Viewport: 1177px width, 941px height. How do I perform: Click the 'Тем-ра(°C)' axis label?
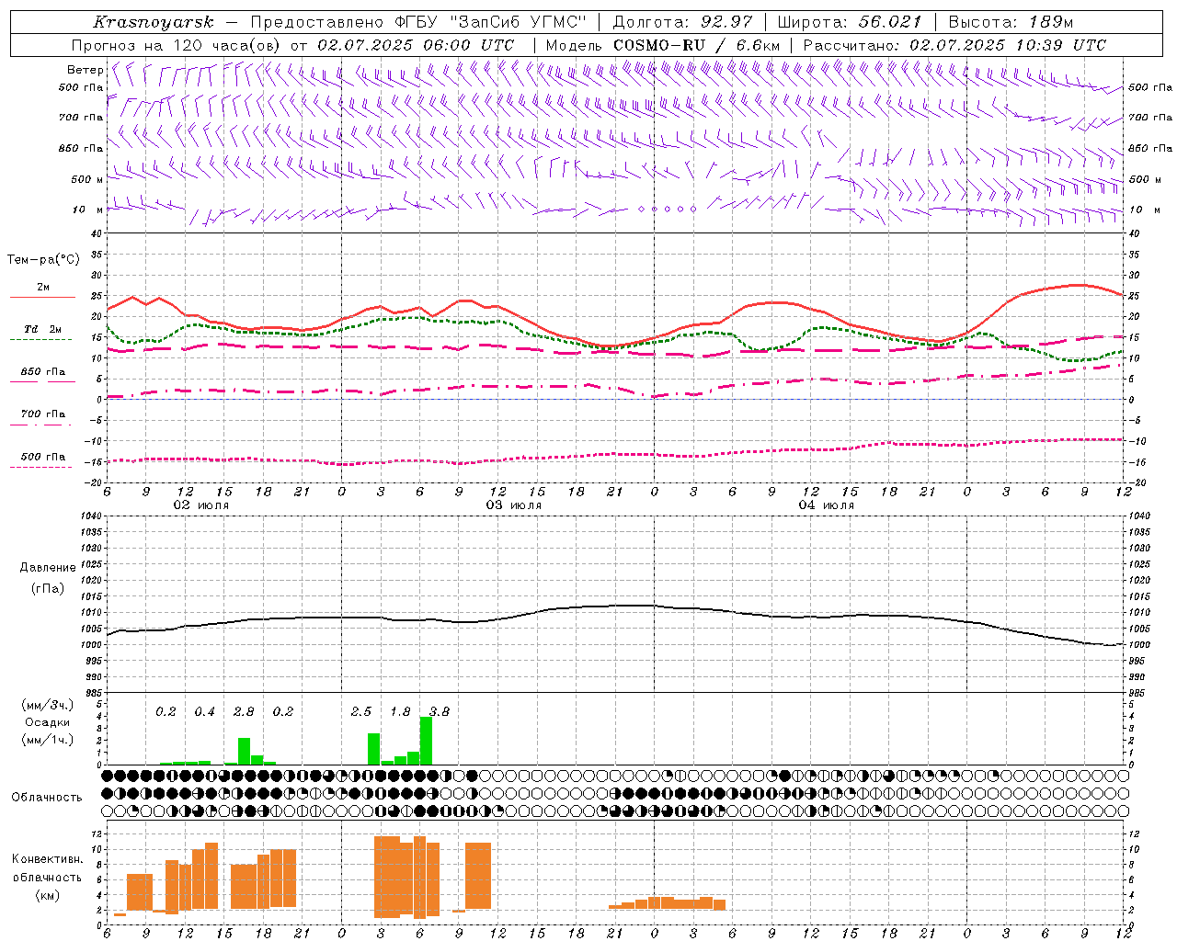(43, 260)
